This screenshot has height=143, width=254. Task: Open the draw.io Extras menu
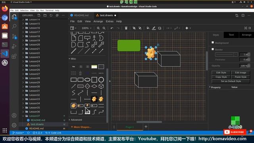pos(110,21)
